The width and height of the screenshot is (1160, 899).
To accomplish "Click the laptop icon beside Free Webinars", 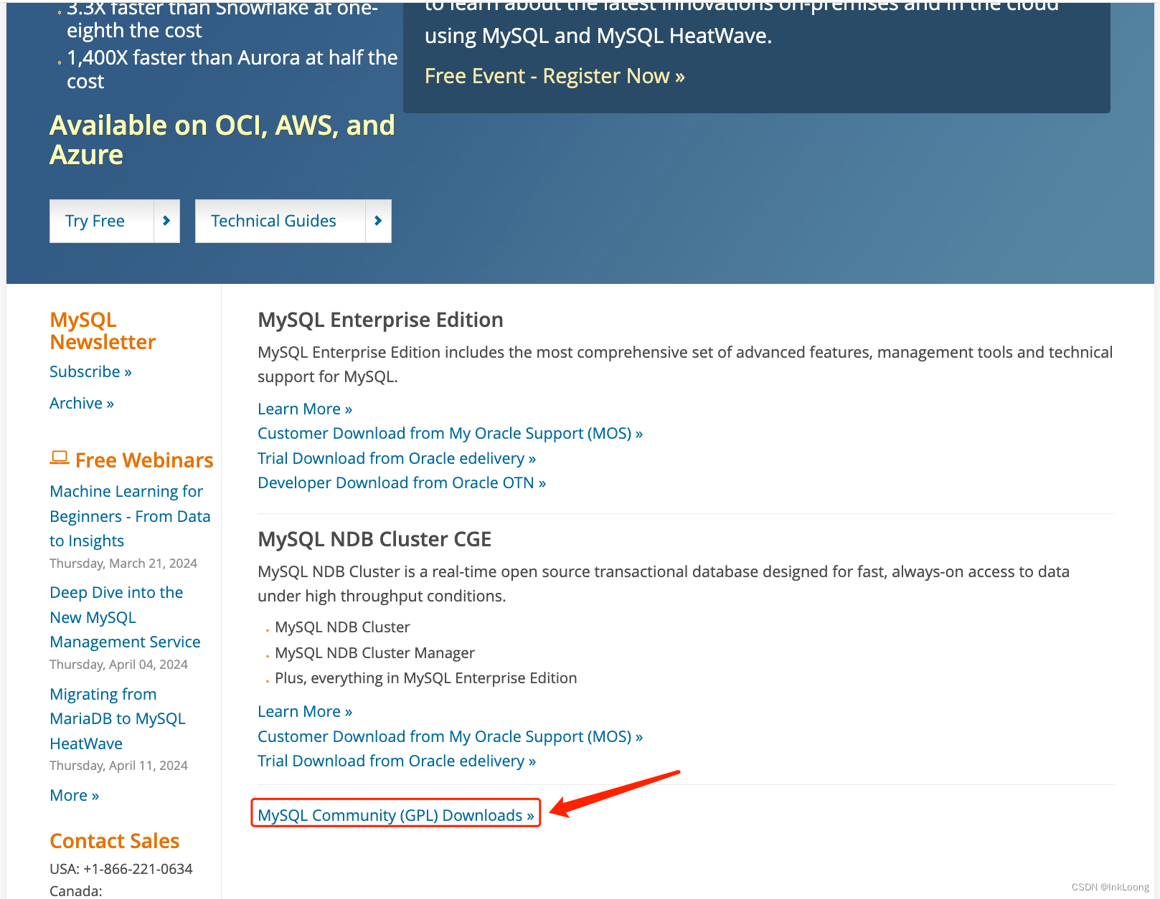I will (x=60, y=458).
